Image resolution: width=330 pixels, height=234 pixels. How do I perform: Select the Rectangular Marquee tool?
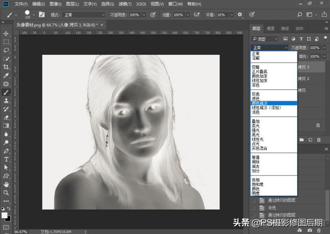tap(6, 42)
